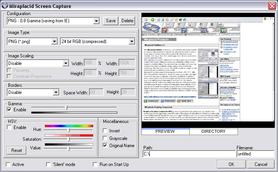Screen dimensions: 278x172
Task: Switch to the DIRECTORY tab
Action: pos(213,131)
